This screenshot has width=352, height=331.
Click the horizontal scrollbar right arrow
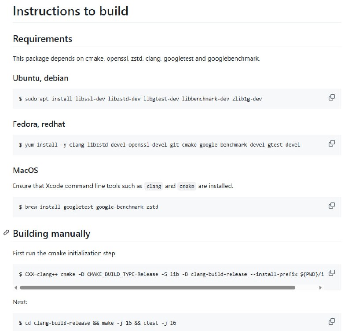click(x=320, y=287)
